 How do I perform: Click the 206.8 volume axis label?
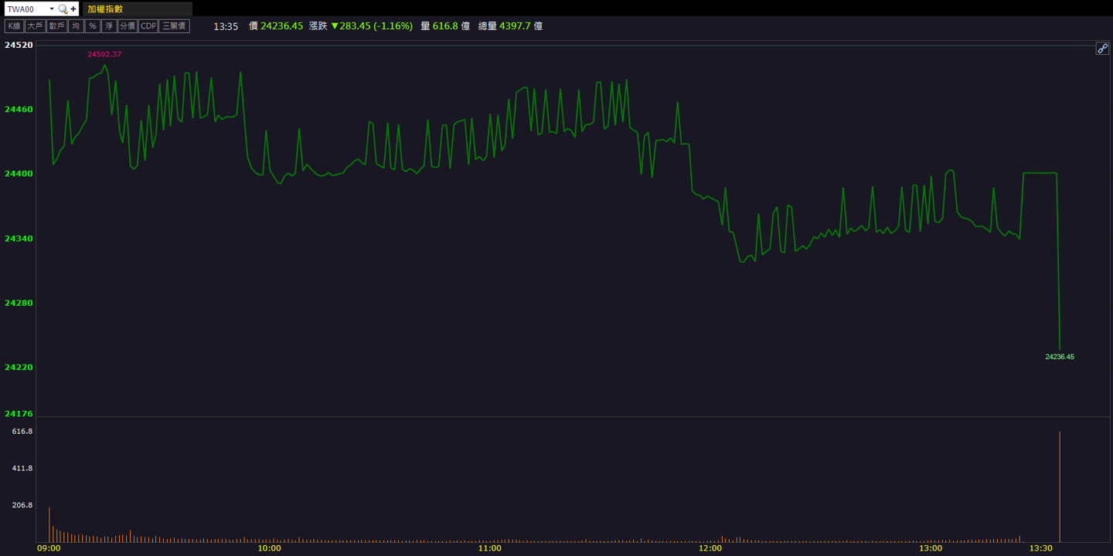[x=22, y=505]
